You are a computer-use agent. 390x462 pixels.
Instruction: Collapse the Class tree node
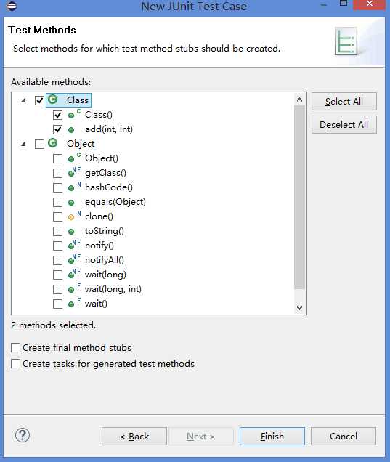pos(23,100)
